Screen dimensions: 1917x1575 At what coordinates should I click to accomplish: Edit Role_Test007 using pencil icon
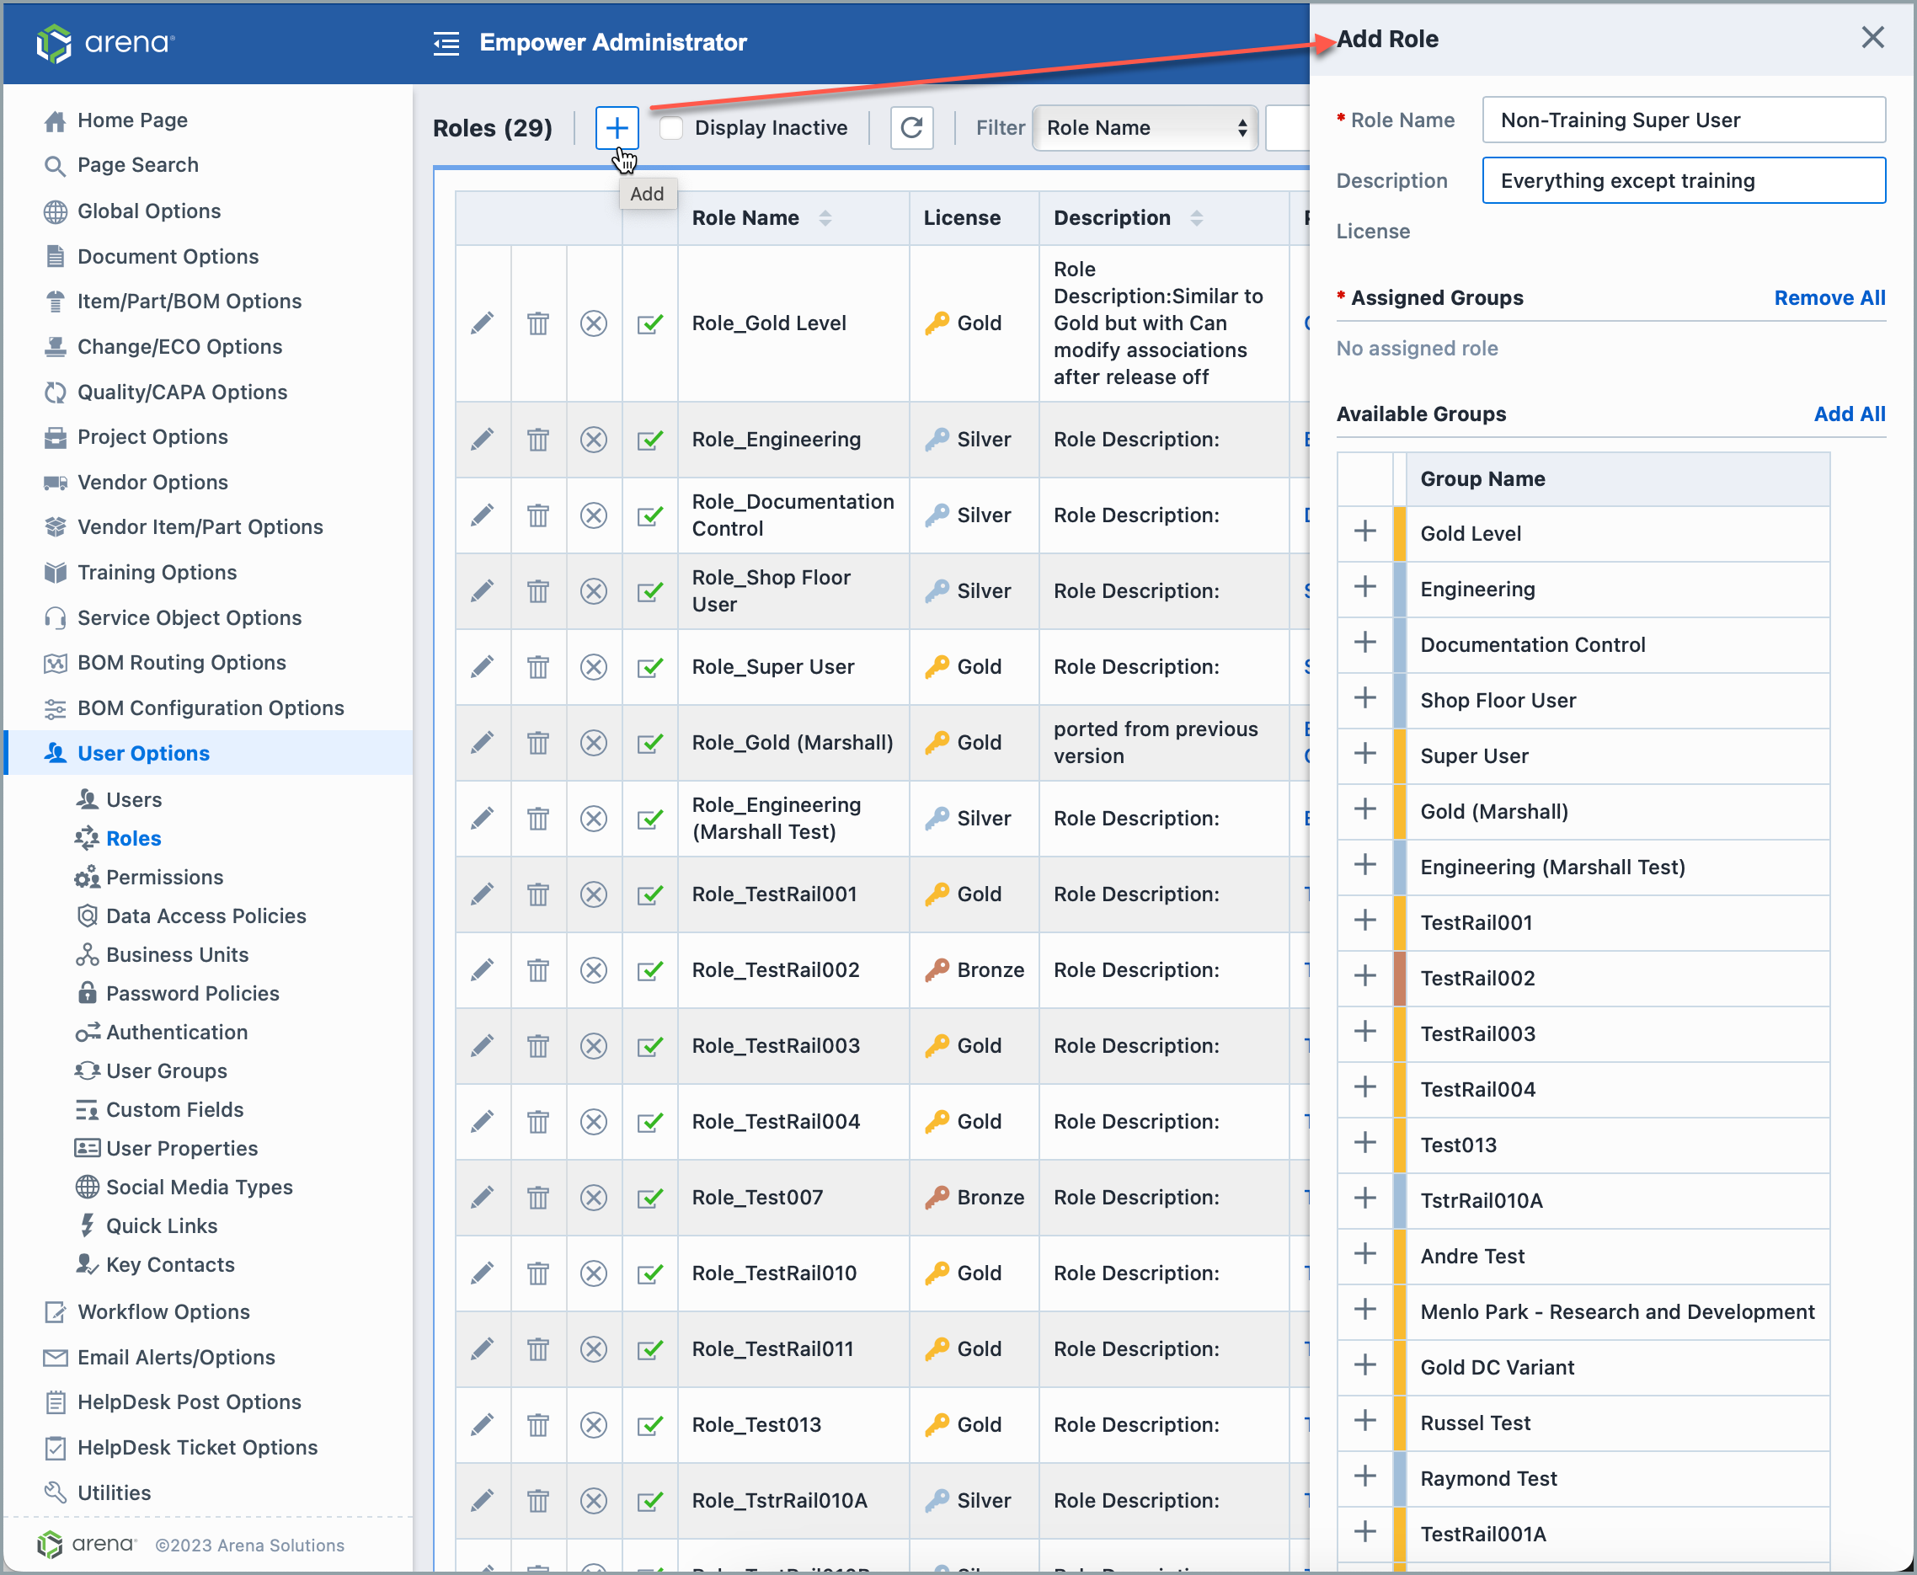coord(483,1198)
